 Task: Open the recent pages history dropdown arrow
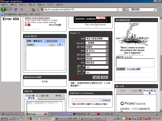11,10
